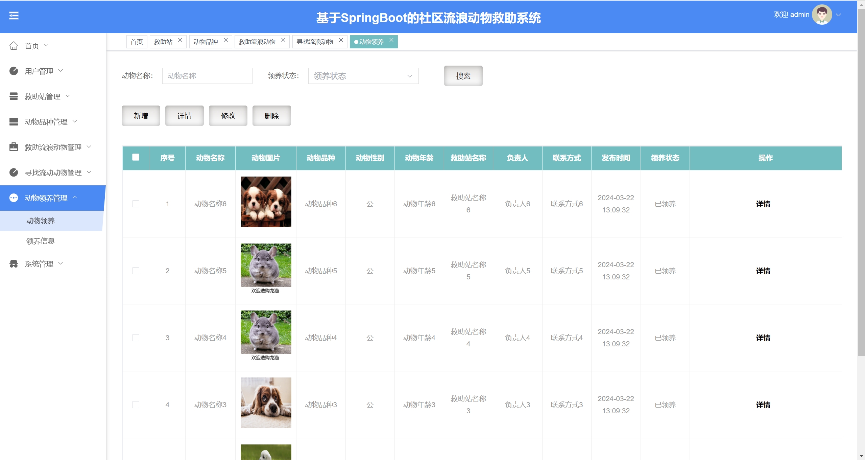
Task: Open the chinchilla thumbnail for 动物名称4
Action: (266, 336)
